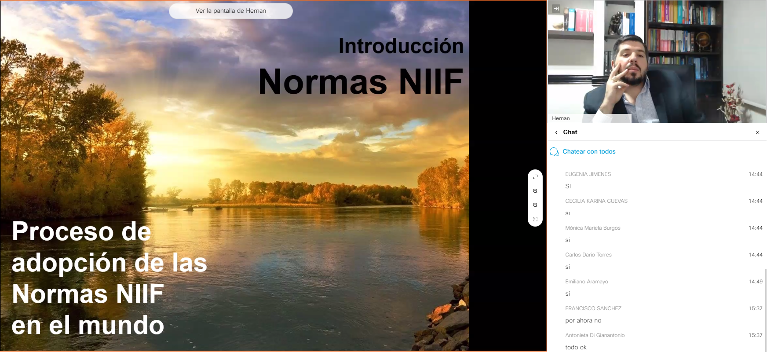Click the 'Introducción' heading on the slide

point(401,46)
